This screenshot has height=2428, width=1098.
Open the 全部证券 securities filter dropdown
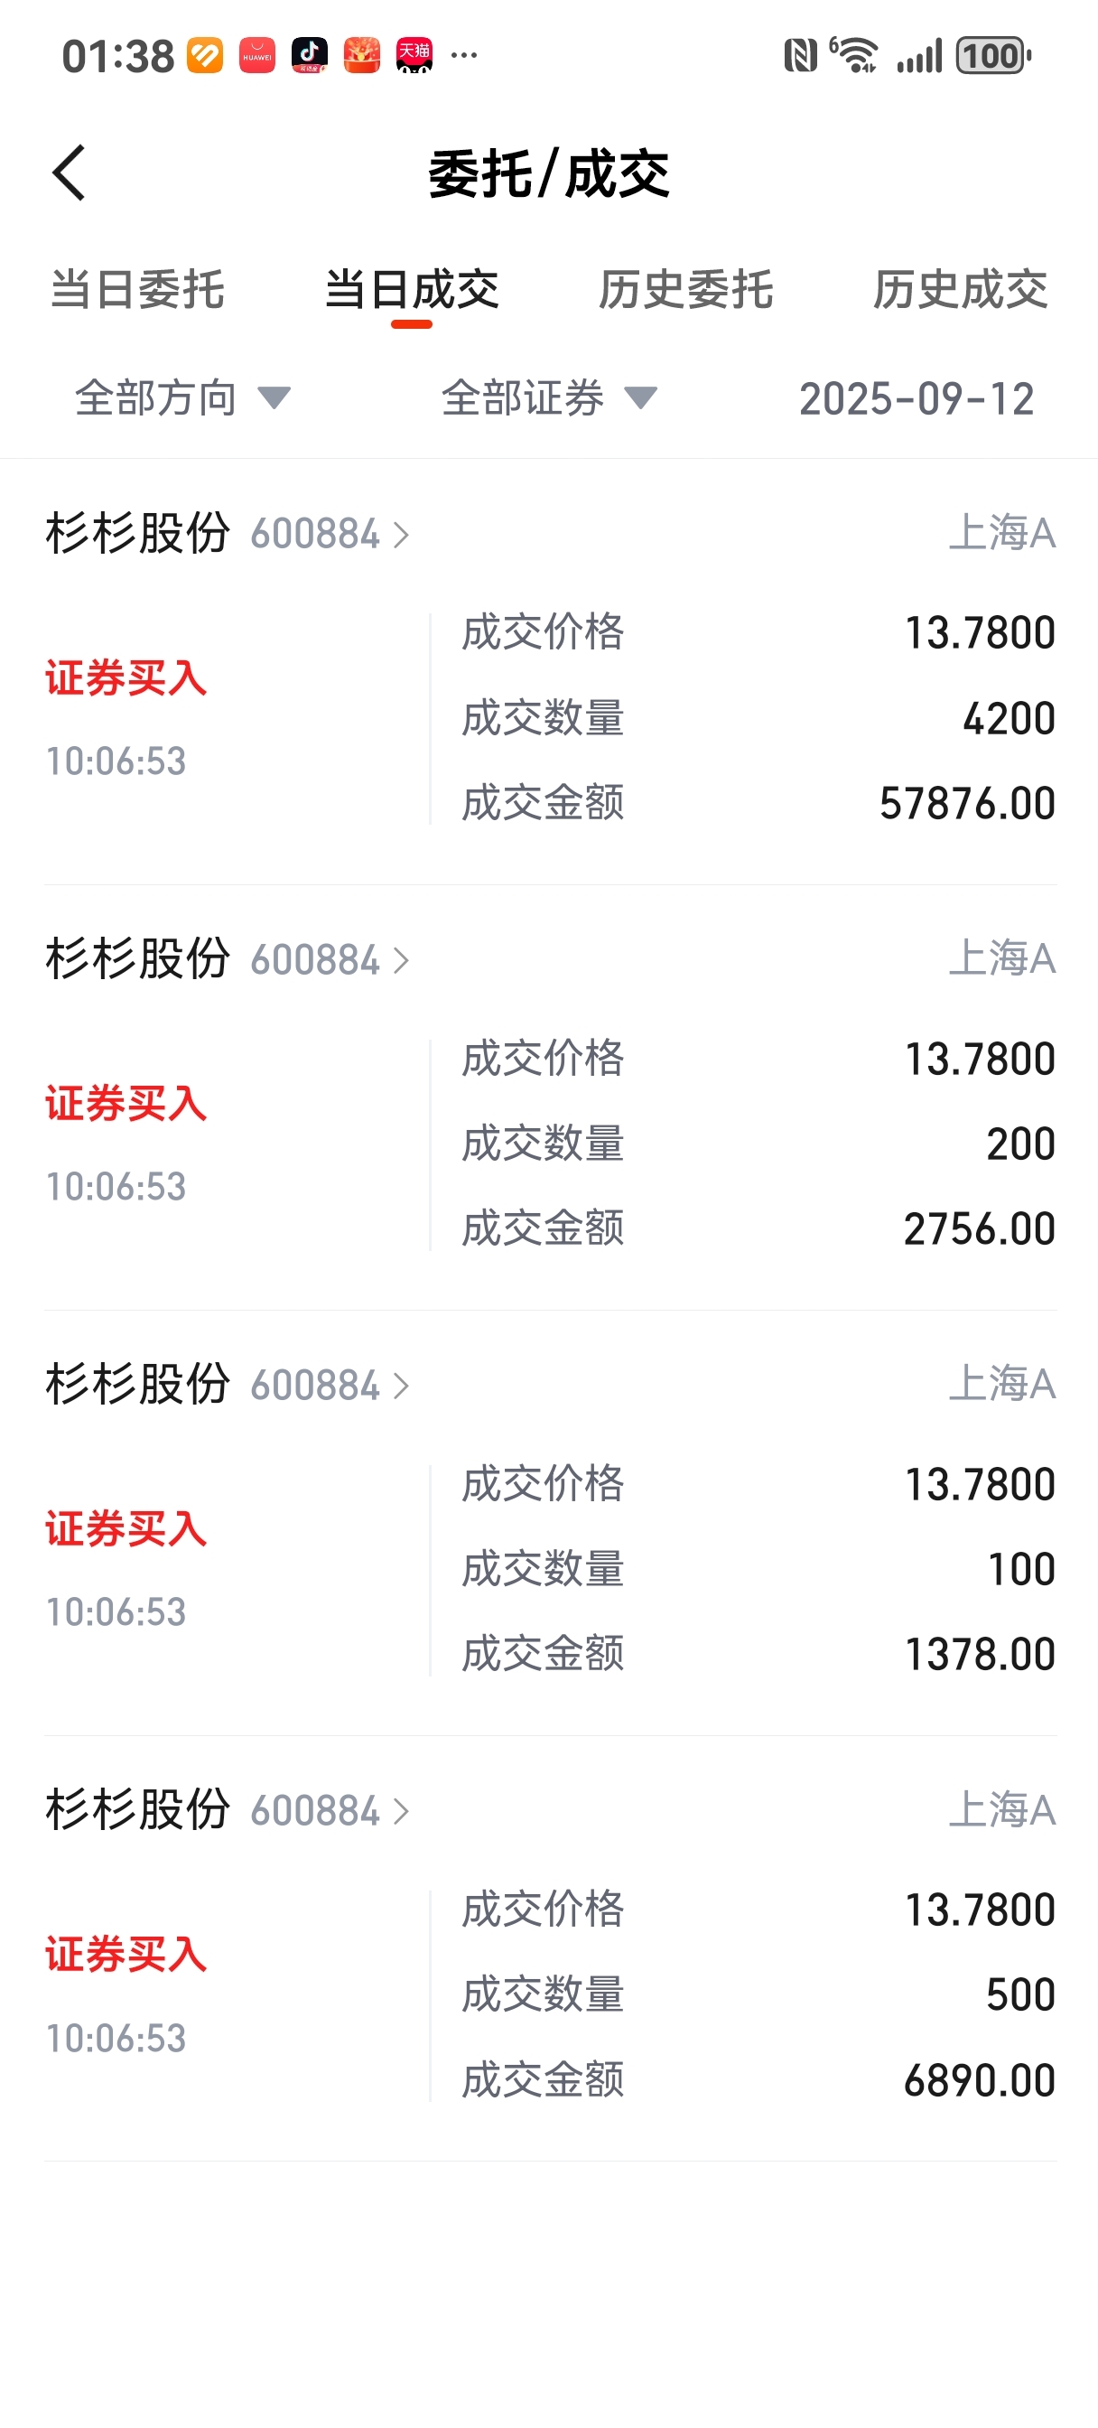coord(550,397)
